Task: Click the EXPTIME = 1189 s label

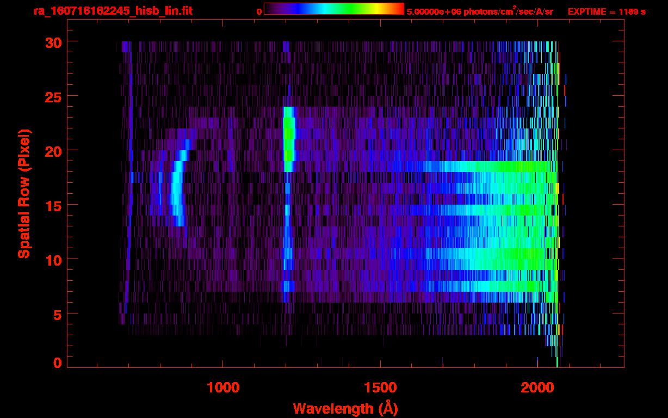Action: (607, 11)
